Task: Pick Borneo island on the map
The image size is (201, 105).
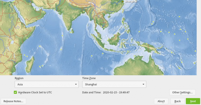Action: 115,39
